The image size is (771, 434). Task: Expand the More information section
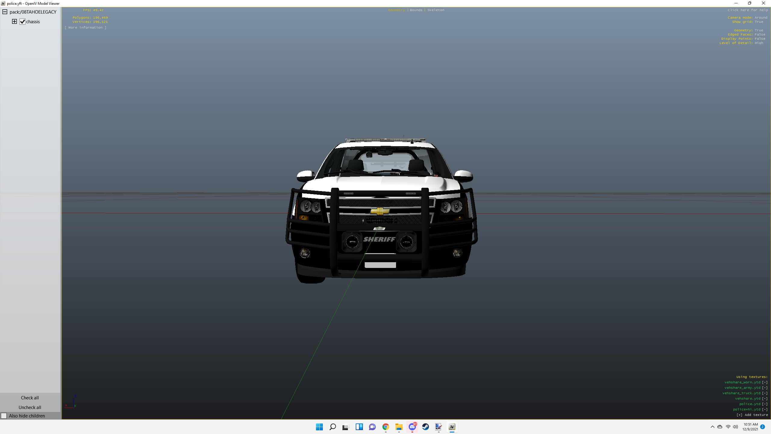[x=85, y=27]
